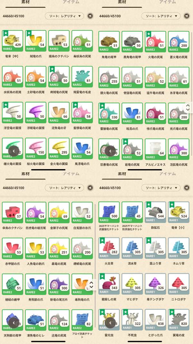Viewport: 193px width, 344px height.
Task: Choose the 龍殺しの実 berry item
Action: coord(109,284)
